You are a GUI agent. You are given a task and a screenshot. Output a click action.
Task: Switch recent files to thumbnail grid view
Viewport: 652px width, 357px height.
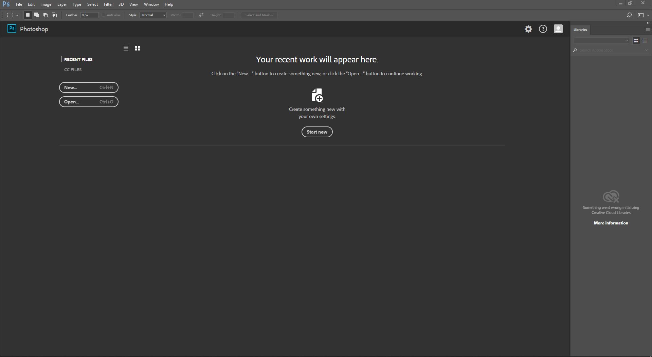pos(138,48)
